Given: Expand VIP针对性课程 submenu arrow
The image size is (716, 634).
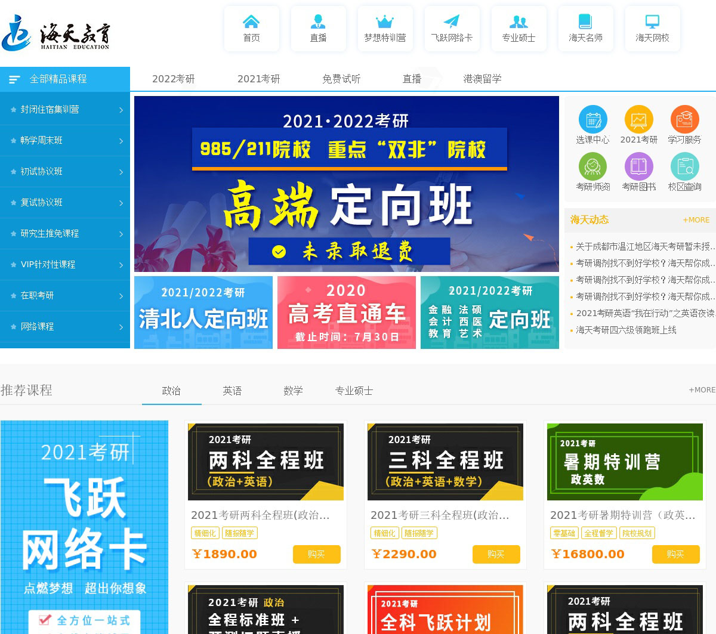Looking at the screenshot, I should coord(121,265).
